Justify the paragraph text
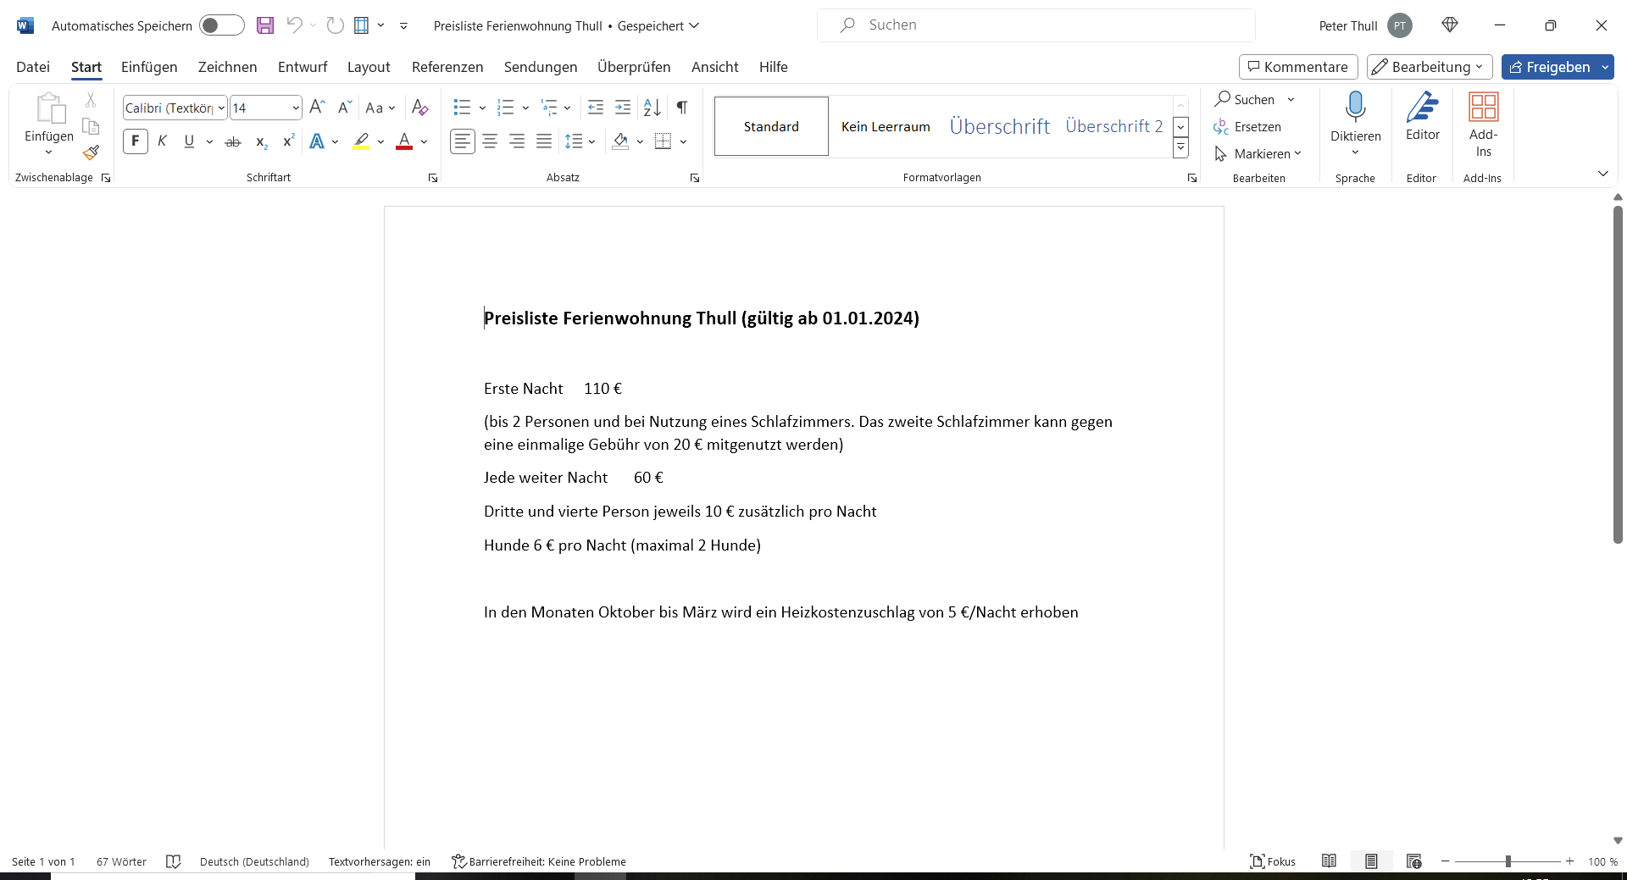Image resolution: width=1627 pixels, height=880 pixels. pos(544,141)
